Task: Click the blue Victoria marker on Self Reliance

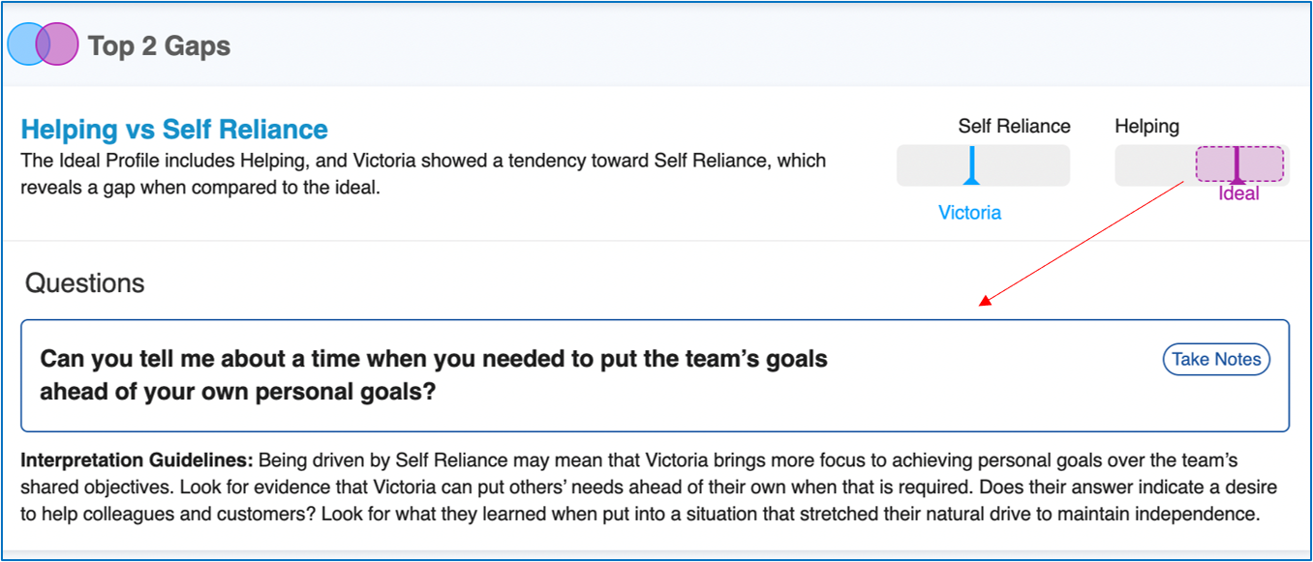Action: pos(971,165)
